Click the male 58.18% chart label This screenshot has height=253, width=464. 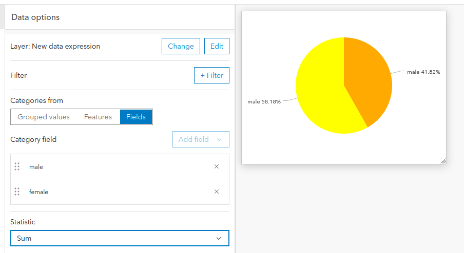tap(264, 101)
